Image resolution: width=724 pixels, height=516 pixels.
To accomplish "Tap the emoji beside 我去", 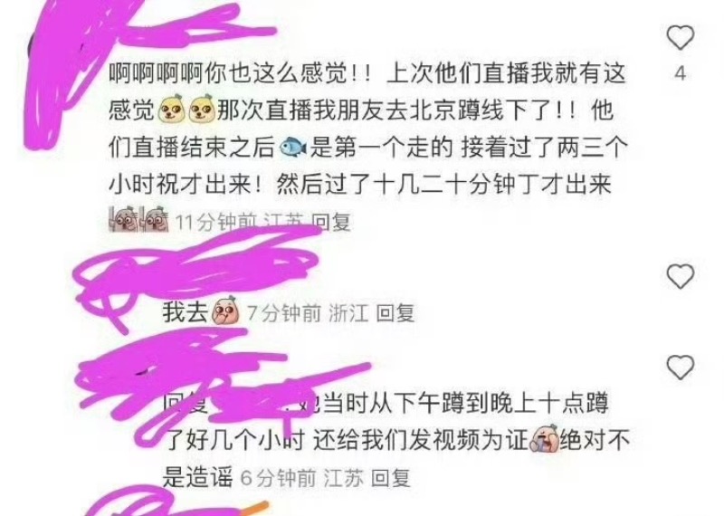I will (224, 311).
